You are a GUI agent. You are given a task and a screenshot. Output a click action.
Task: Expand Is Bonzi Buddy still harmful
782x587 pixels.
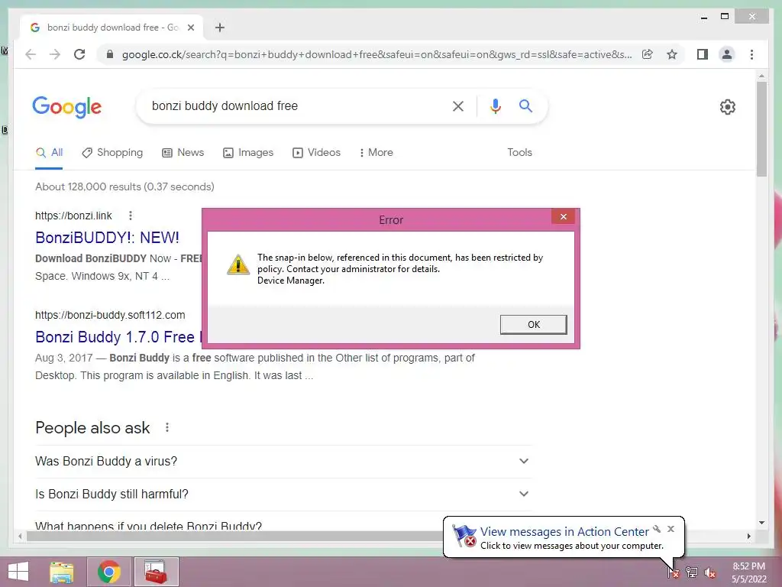pos(284,495)
